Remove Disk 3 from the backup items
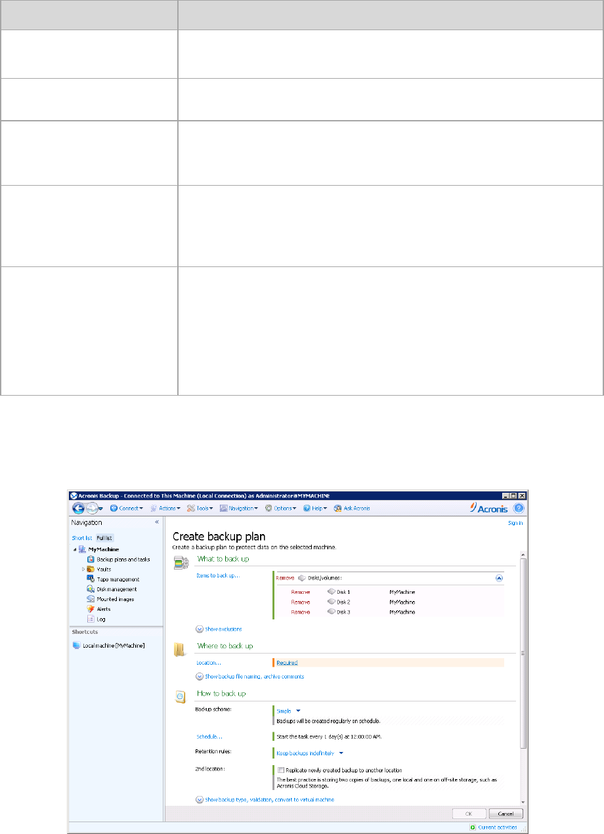The image size is (604, 834). pos(301,612)
